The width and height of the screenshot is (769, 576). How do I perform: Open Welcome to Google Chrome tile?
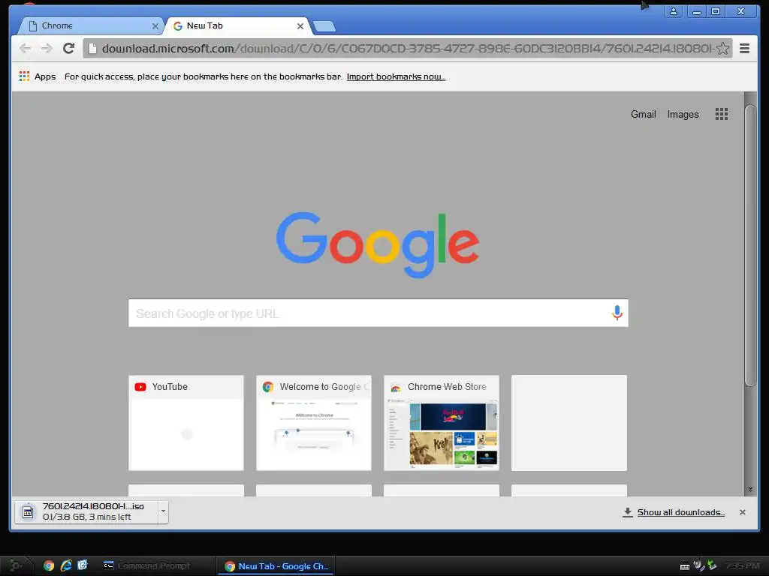click(x=313, y=423)
